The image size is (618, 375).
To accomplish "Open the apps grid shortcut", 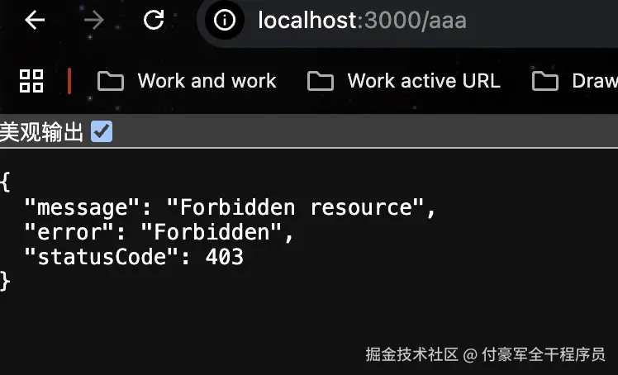I will pyautogui.click(x=31, y=81).
